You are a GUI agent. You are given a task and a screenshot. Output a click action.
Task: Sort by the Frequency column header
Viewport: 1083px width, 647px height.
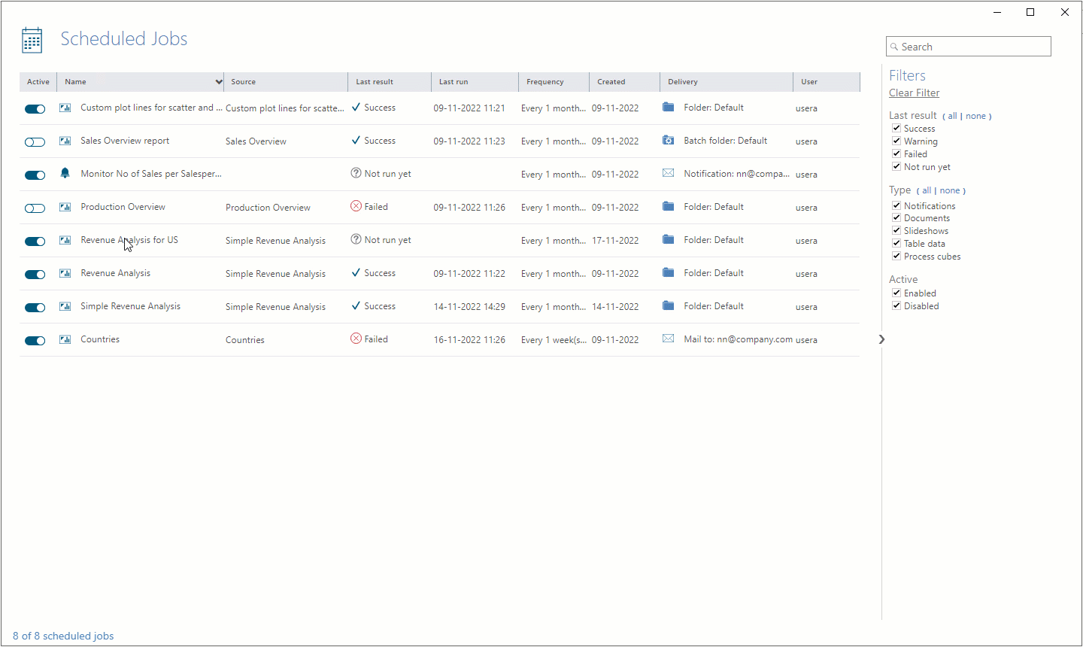554,81
